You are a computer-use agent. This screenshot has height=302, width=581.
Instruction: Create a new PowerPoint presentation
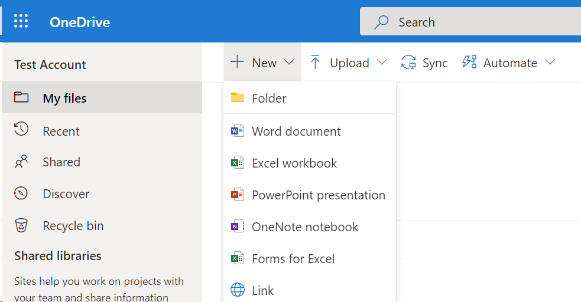(310, 195)
